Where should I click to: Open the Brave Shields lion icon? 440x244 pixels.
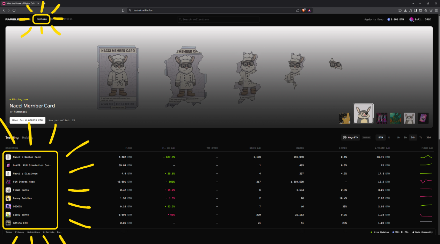303,10
